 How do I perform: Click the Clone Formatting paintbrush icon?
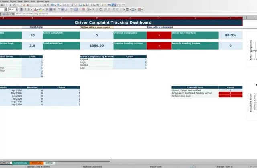(24, 5)
